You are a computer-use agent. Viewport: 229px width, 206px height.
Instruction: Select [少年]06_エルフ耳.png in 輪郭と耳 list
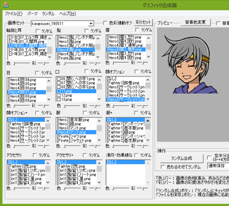[x=27, y=50]
